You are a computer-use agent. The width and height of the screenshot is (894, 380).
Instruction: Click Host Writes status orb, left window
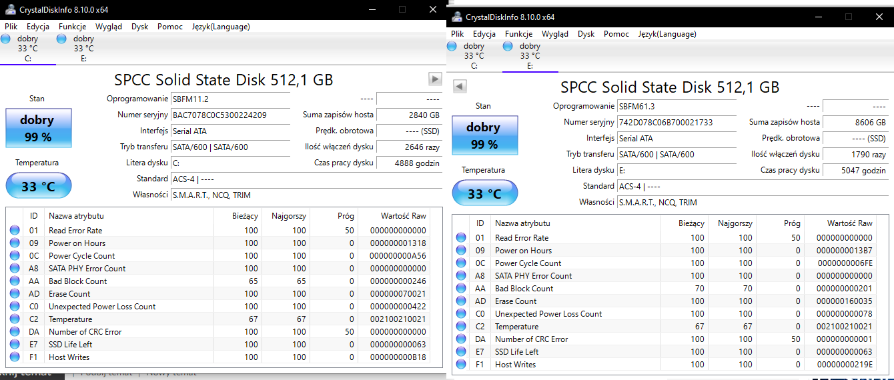point(15,357)
